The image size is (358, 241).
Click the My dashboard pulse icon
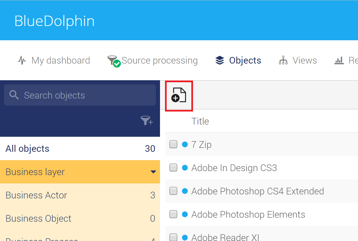22,61
